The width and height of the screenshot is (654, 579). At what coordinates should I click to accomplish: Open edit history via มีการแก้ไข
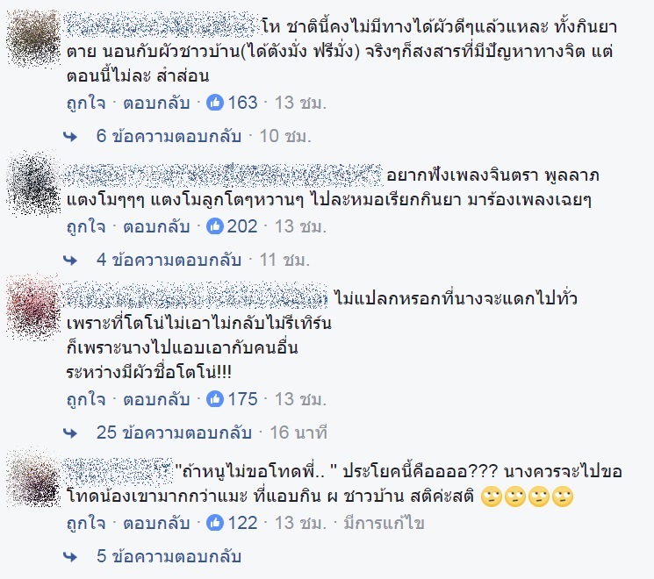click(384, 523)
